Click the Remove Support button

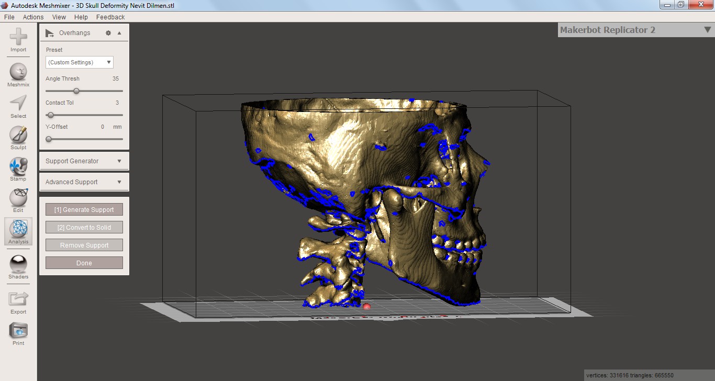(x=84, y=244)
